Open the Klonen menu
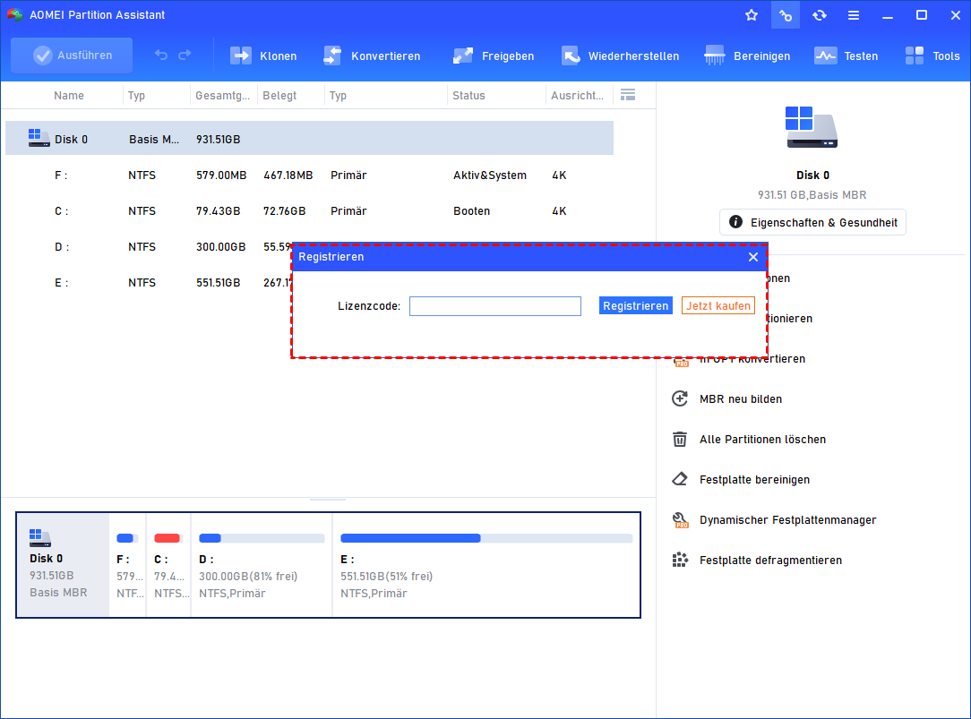Viewport: 971px width, 719px height. pos(264,56)
